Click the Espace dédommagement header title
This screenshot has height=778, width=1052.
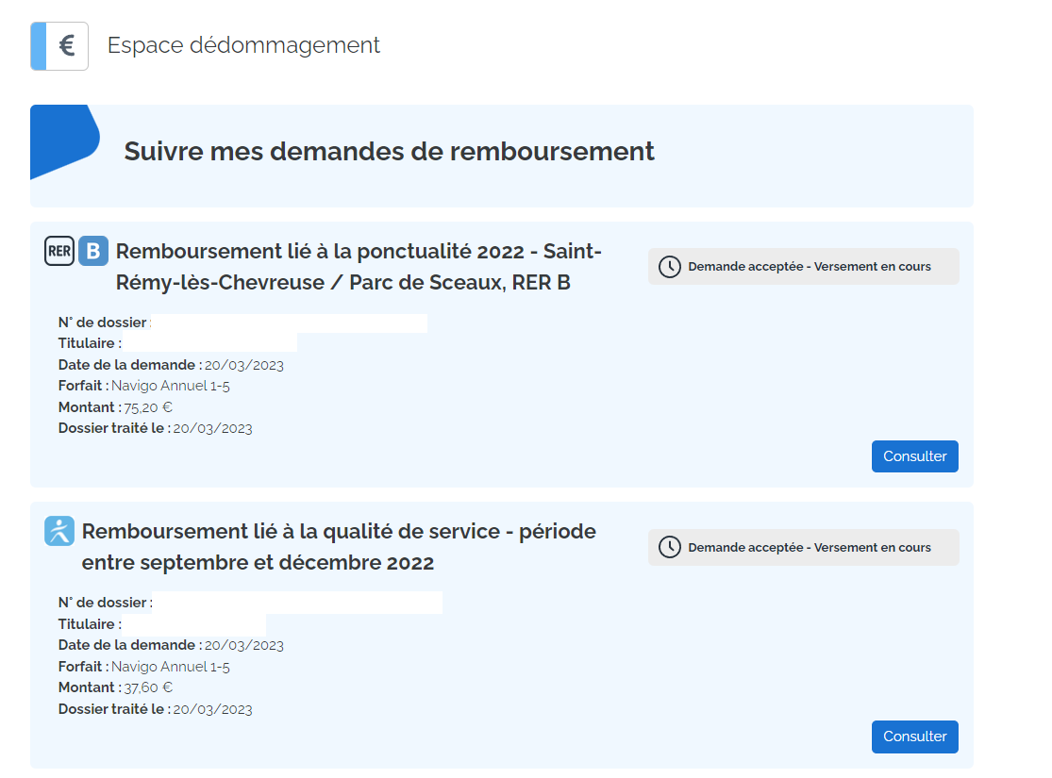click(x=243, y=45)
